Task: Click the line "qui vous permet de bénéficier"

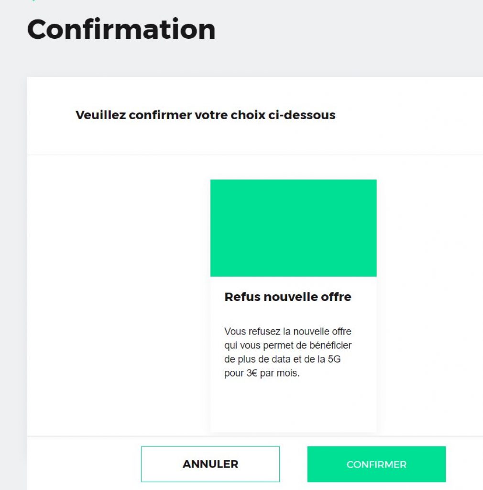Action: [287, 345]
